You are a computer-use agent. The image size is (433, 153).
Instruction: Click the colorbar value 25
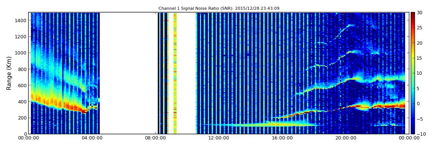pyautogui.click(x=420, y=28)
